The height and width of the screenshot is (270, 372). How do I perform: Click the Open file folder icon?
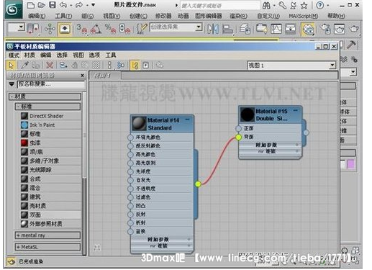(x=41, y=5)
